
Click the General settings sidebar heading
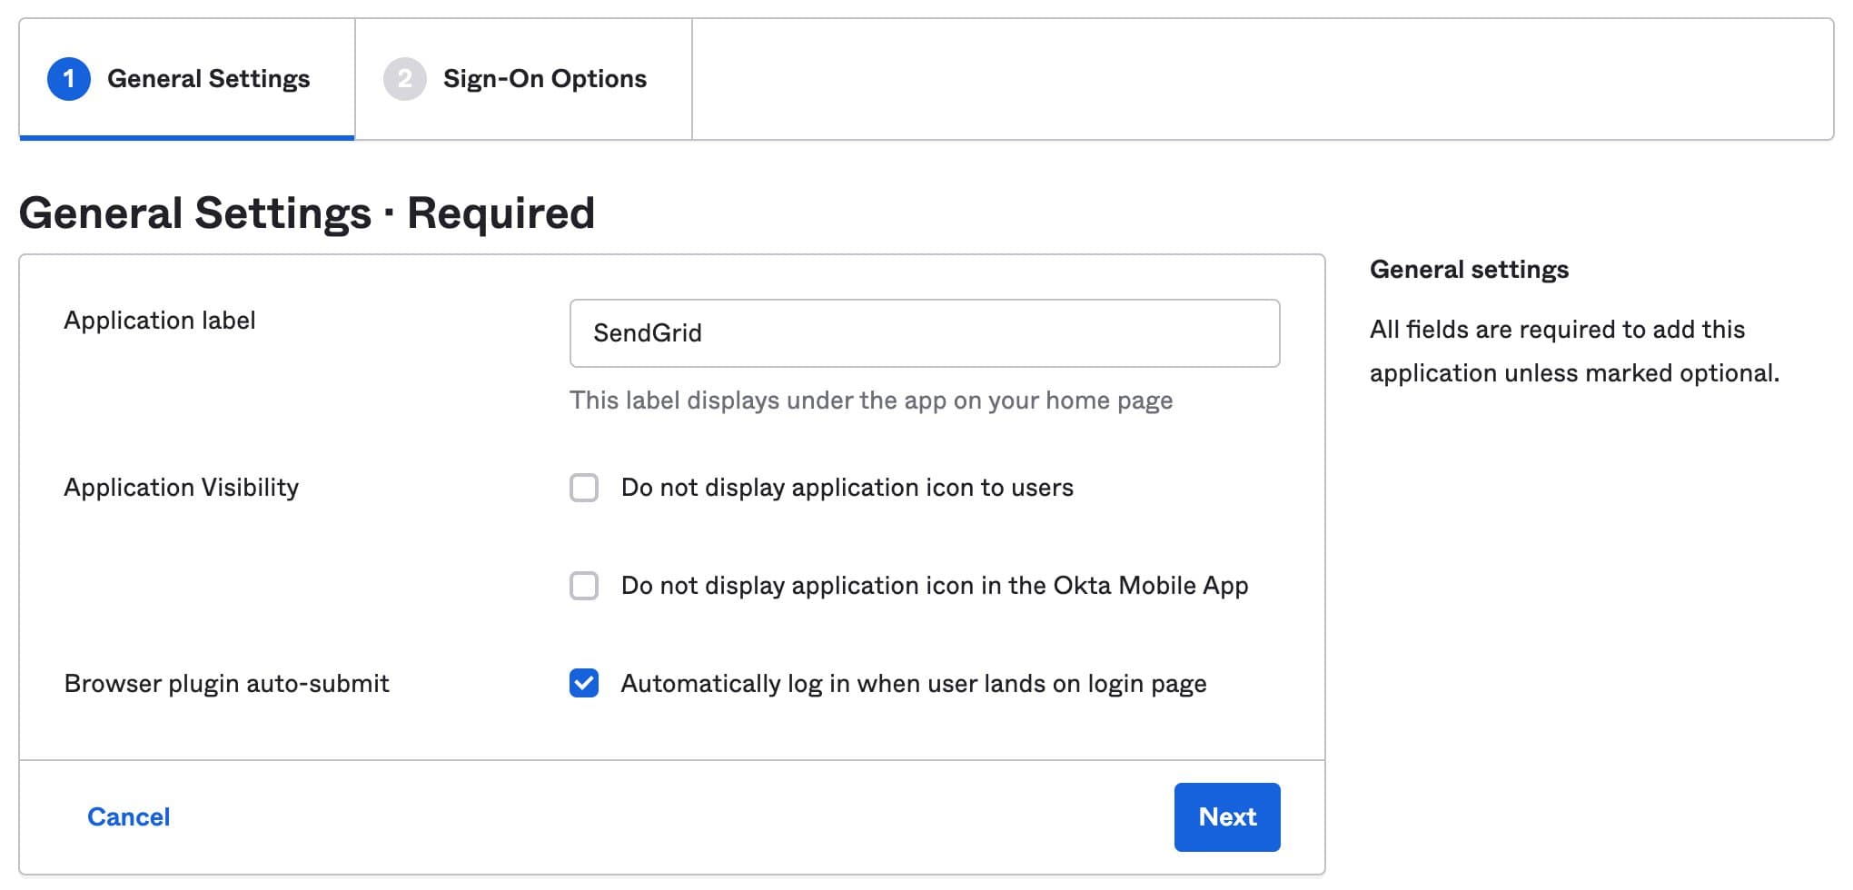(1468, 269)
